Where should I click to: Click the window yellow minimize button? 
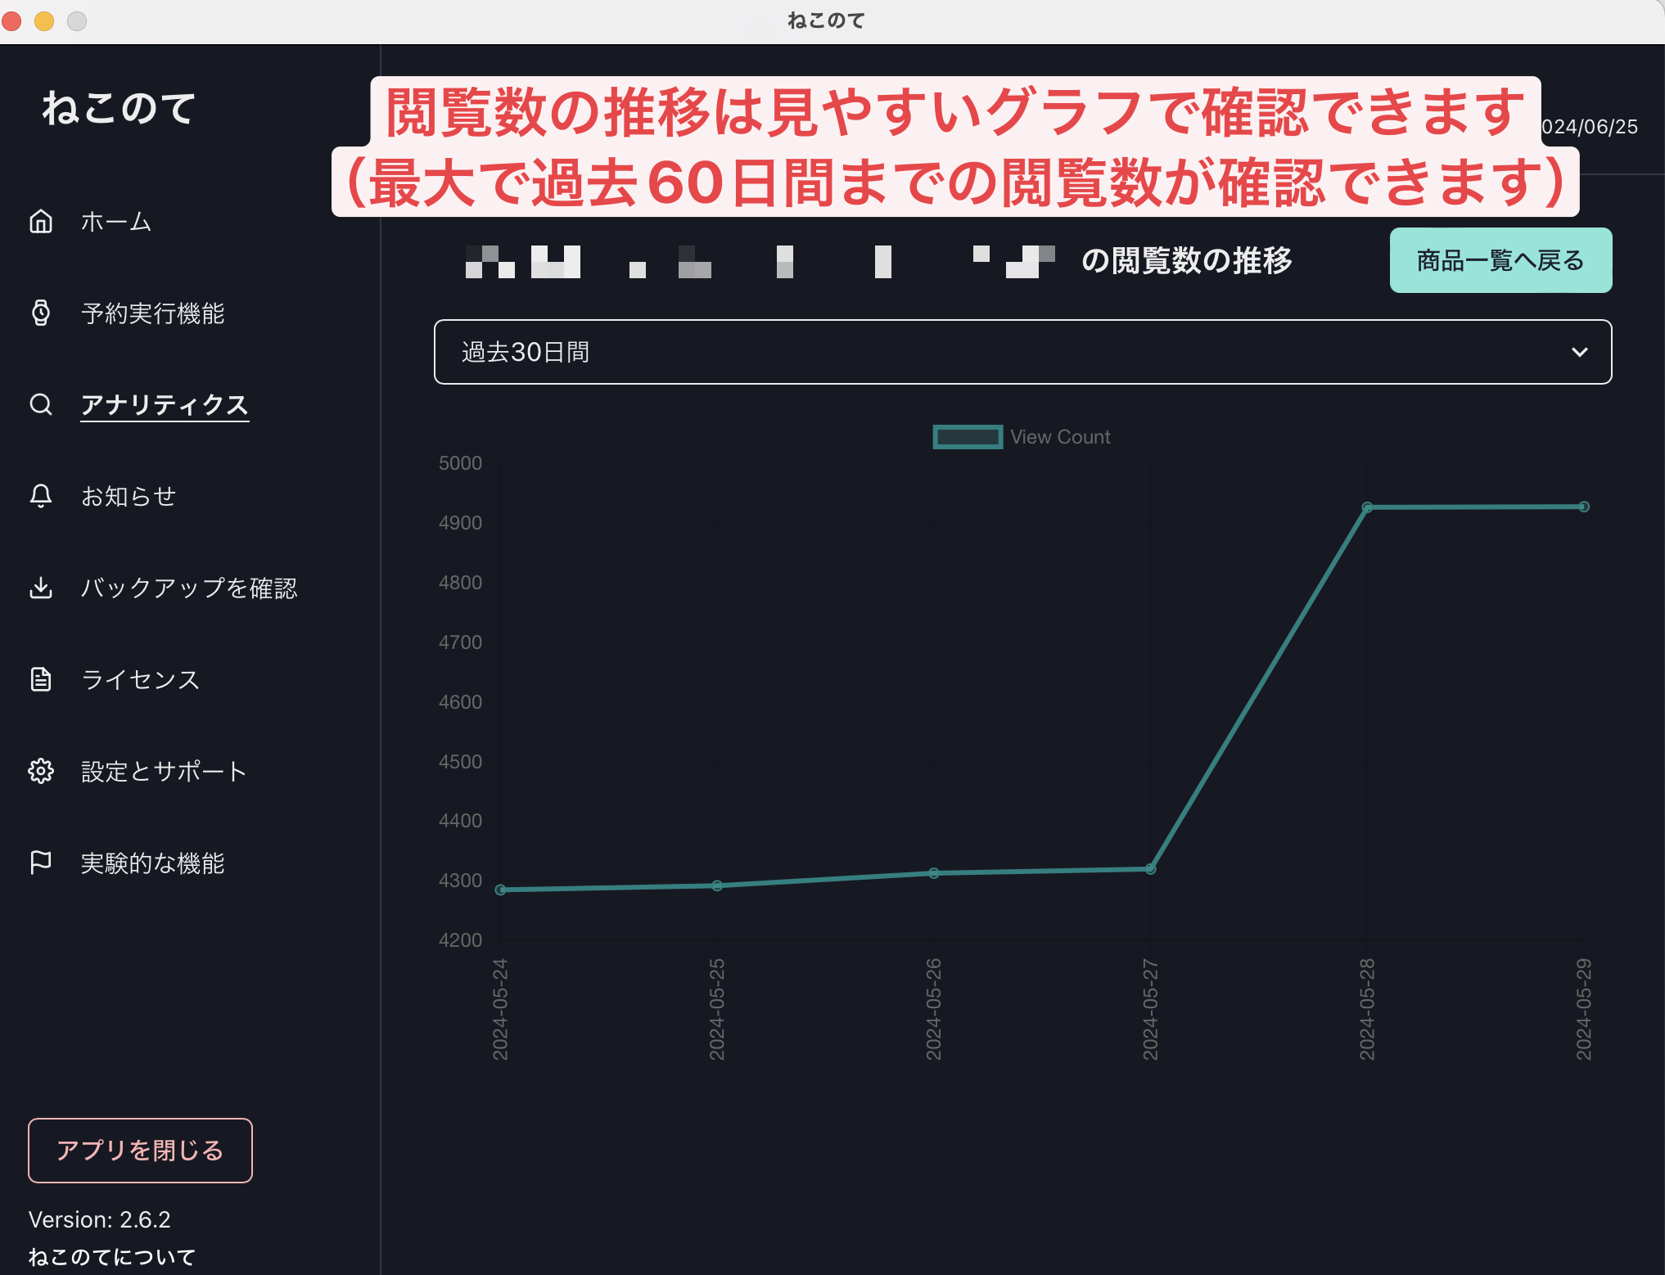(44, 21)
